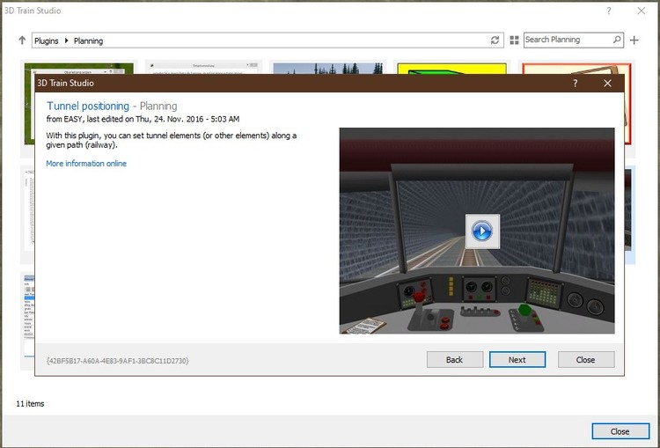The height and width of the screenshot is (448, 660).
Task: Open help in the main catalog window
Action: (x=609, y=11)
